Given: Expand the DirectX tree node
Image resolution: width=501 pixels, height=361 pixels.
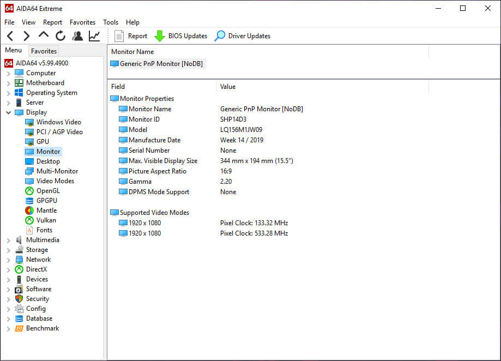Looking at the screenshot, I should pos(9,269).
